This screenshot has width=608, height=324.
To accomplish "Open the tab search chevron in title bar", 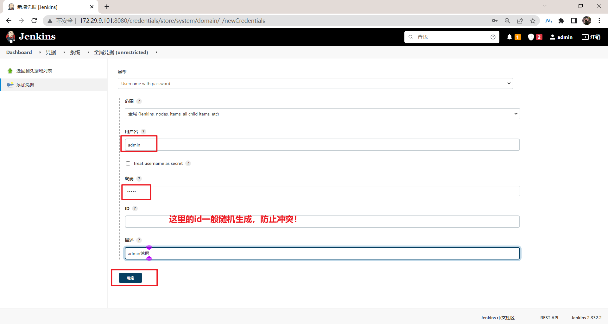I will click(544, 6).
